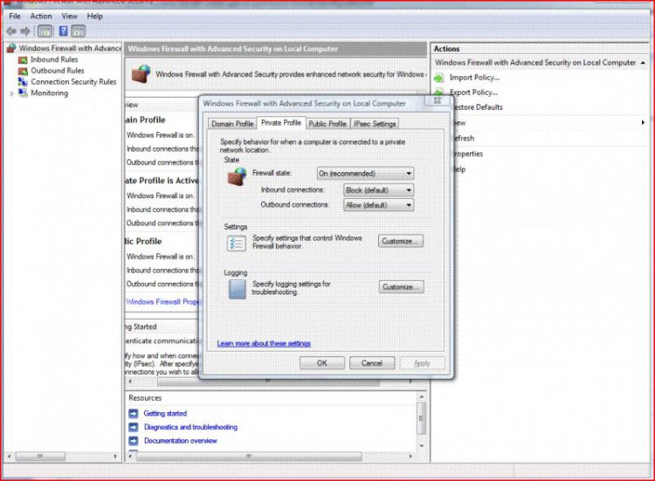Image resolution: width=655 pixels, height=481 pixels.
Task: Switch to the Private Profile tab
Action: click(281, 123)
